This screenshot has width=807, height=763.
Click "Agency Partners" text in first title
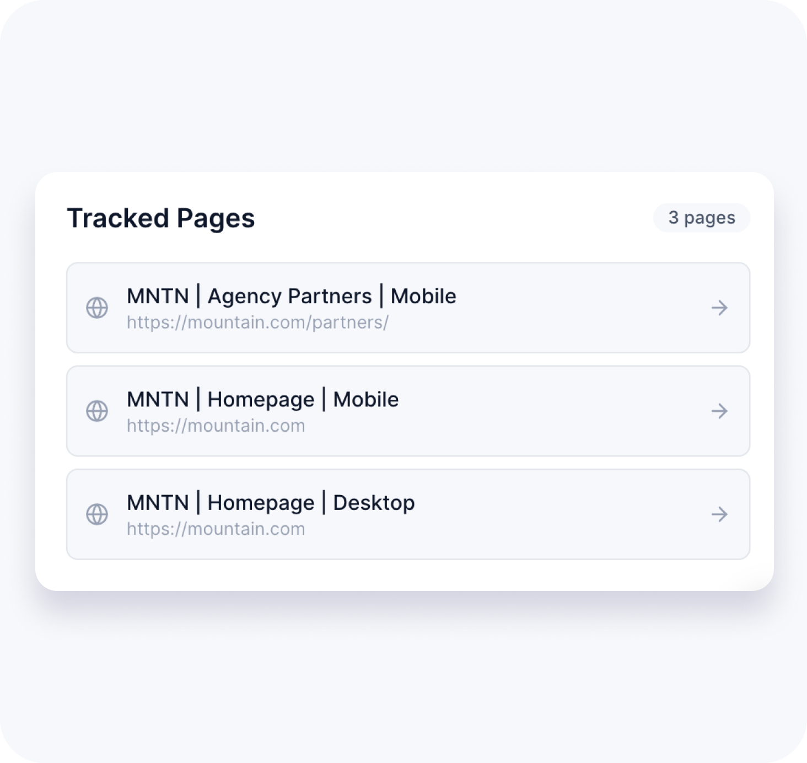(289, 297)
